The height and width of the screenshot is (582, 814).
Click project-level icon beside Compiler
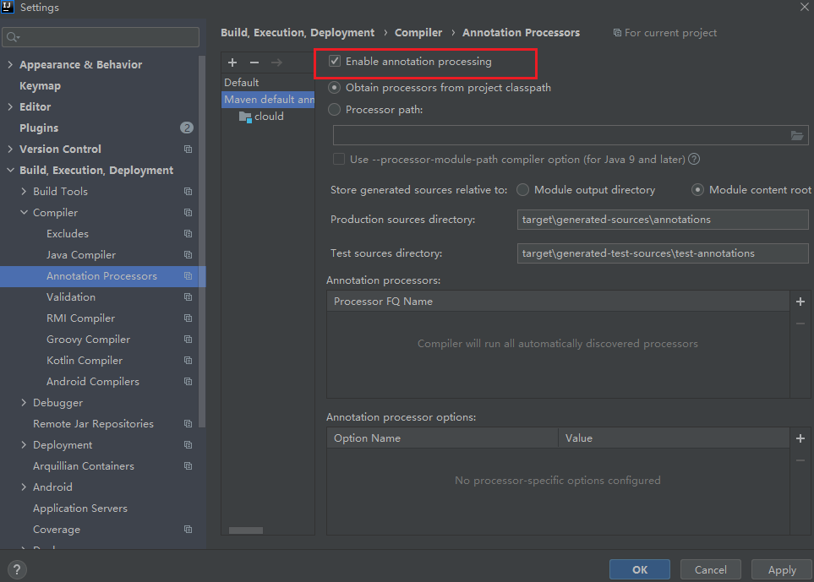click(188, 213)
